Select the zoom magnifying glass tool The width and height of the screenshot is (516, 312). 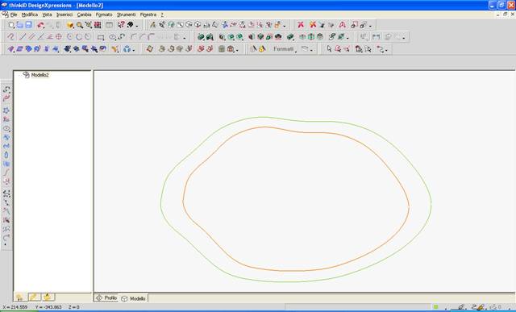[80, 25]
